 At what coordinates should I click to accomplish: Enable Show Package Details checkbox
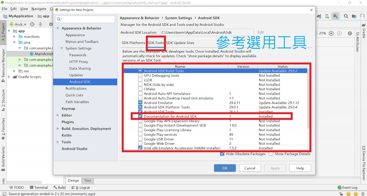click(x=271, y=154)
